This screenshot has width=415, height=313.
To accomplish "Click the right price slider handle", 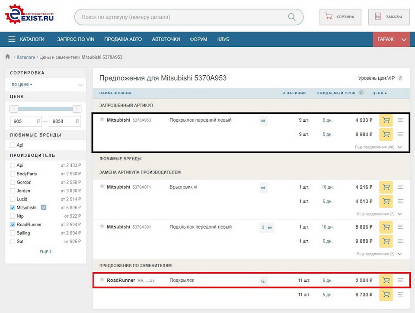I will [x=77, y=109].
